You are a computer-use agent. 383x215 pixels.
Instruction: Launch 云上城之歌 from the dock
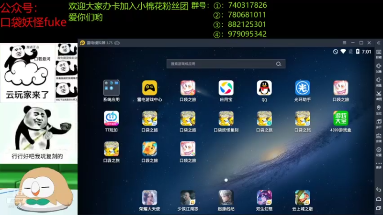click(x=303, y=198)
